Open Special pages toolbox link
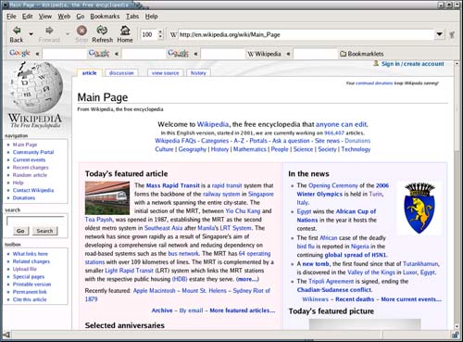The height and width of the screenshot is (342, 463). 29,276
